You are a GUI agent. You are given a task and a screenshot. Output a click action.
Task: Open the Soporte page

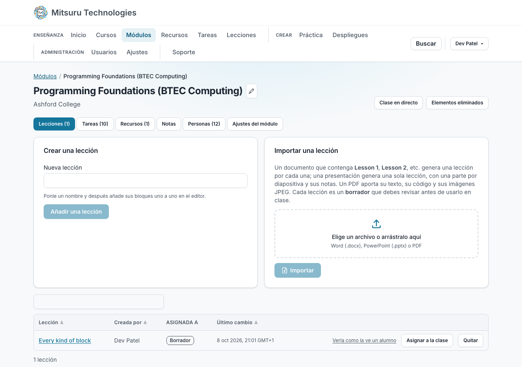(184, 52)
